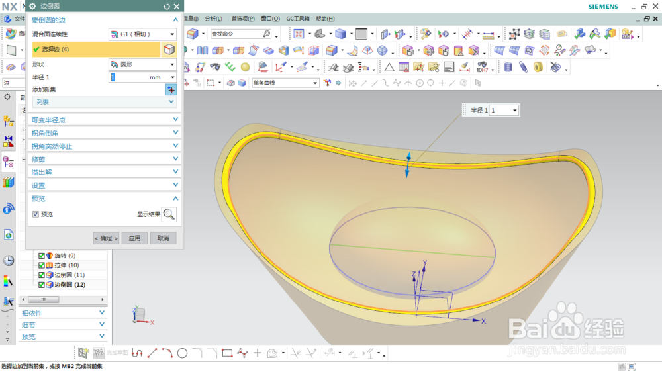
Task: Open the GC工具箱 menu
Action: (x=298, y=19)
